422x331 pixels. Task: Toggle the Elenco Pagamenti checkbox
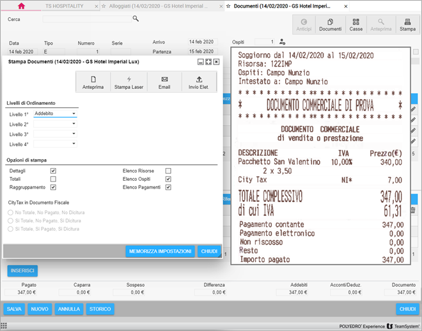pos(168,187)
